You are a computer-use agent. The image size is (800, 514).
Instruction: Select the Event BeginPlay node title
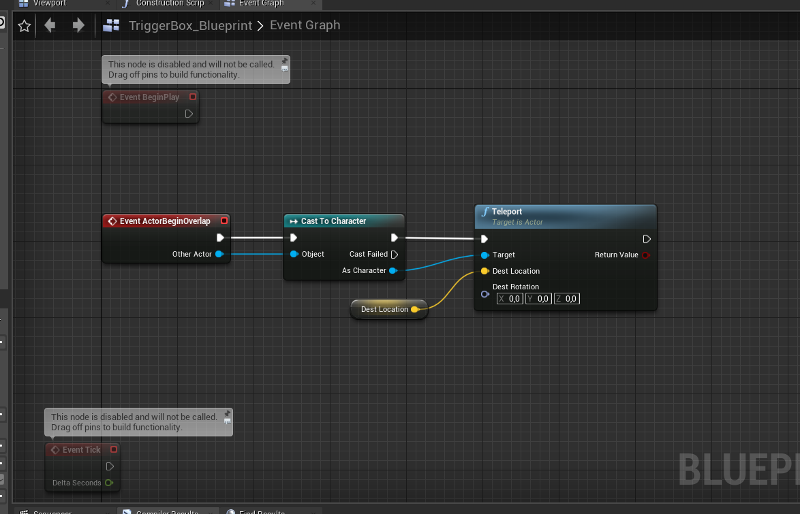(x=149, y=97)
